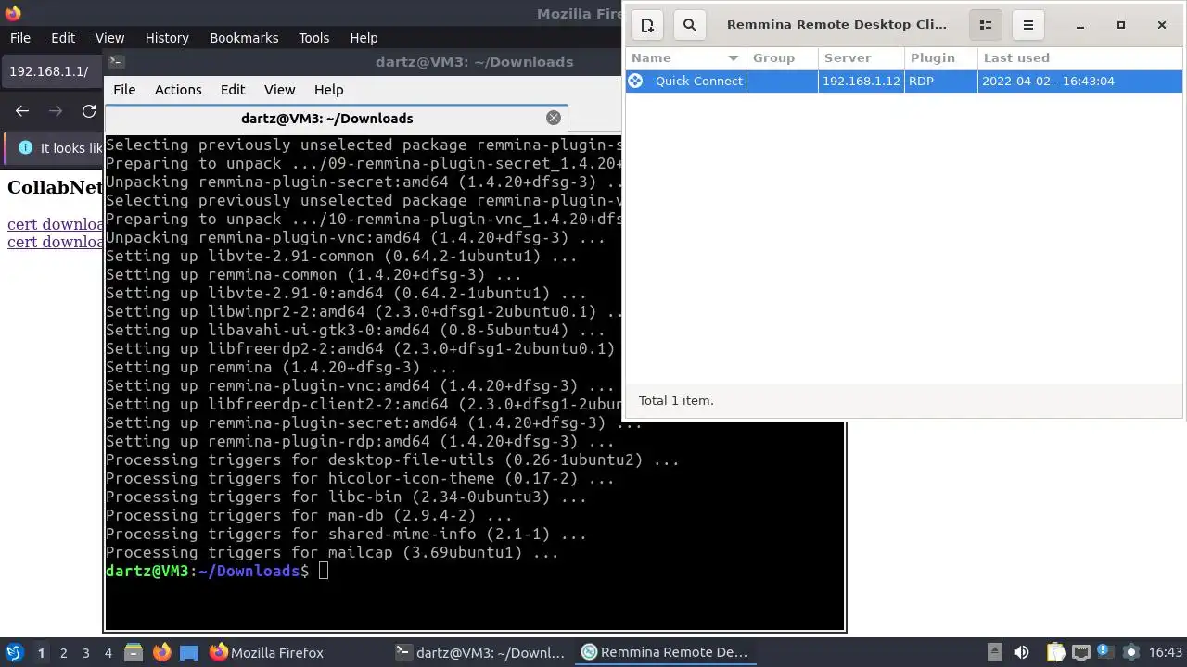Click server cell 192.168.1.12
This screenshot has width=1187, height=667.
click(862, 81)
